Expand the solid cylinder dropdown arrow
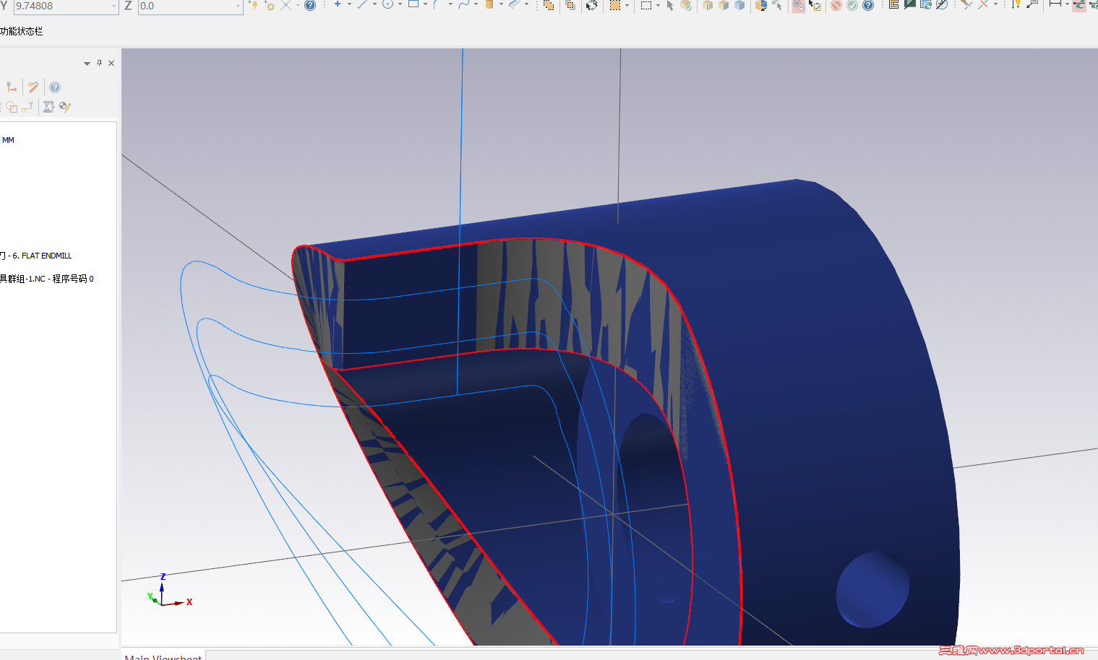The height and width of the screenshot is (660, 1098). [x=501, y=4]
